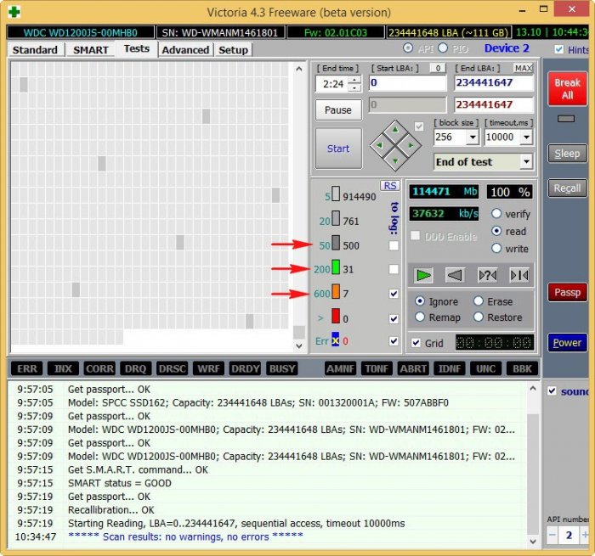The height and width of the screenshot is (556, 595).
Task: Click the green cross Victoria app icon
Action: [14, 12]
